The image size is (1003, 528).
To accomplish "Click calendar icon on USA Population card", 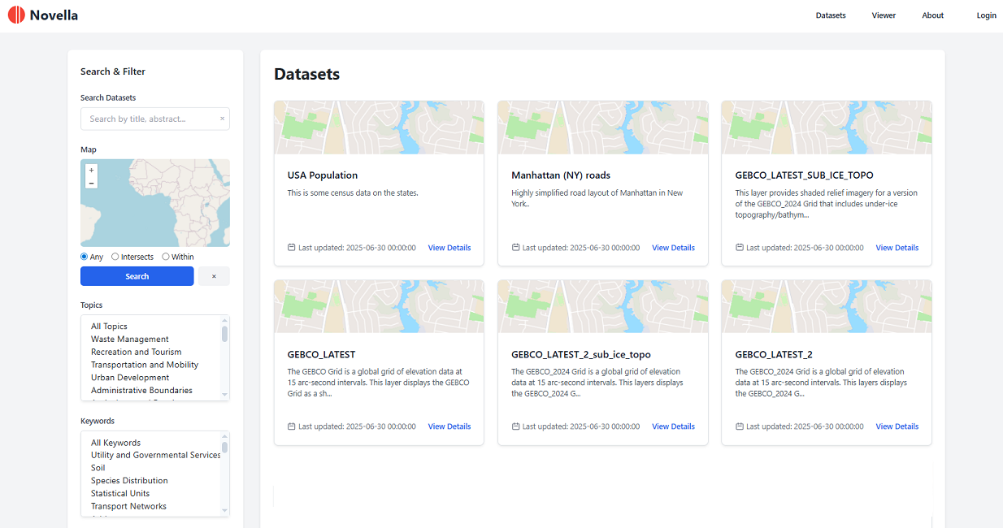I will tap(292, 247).
